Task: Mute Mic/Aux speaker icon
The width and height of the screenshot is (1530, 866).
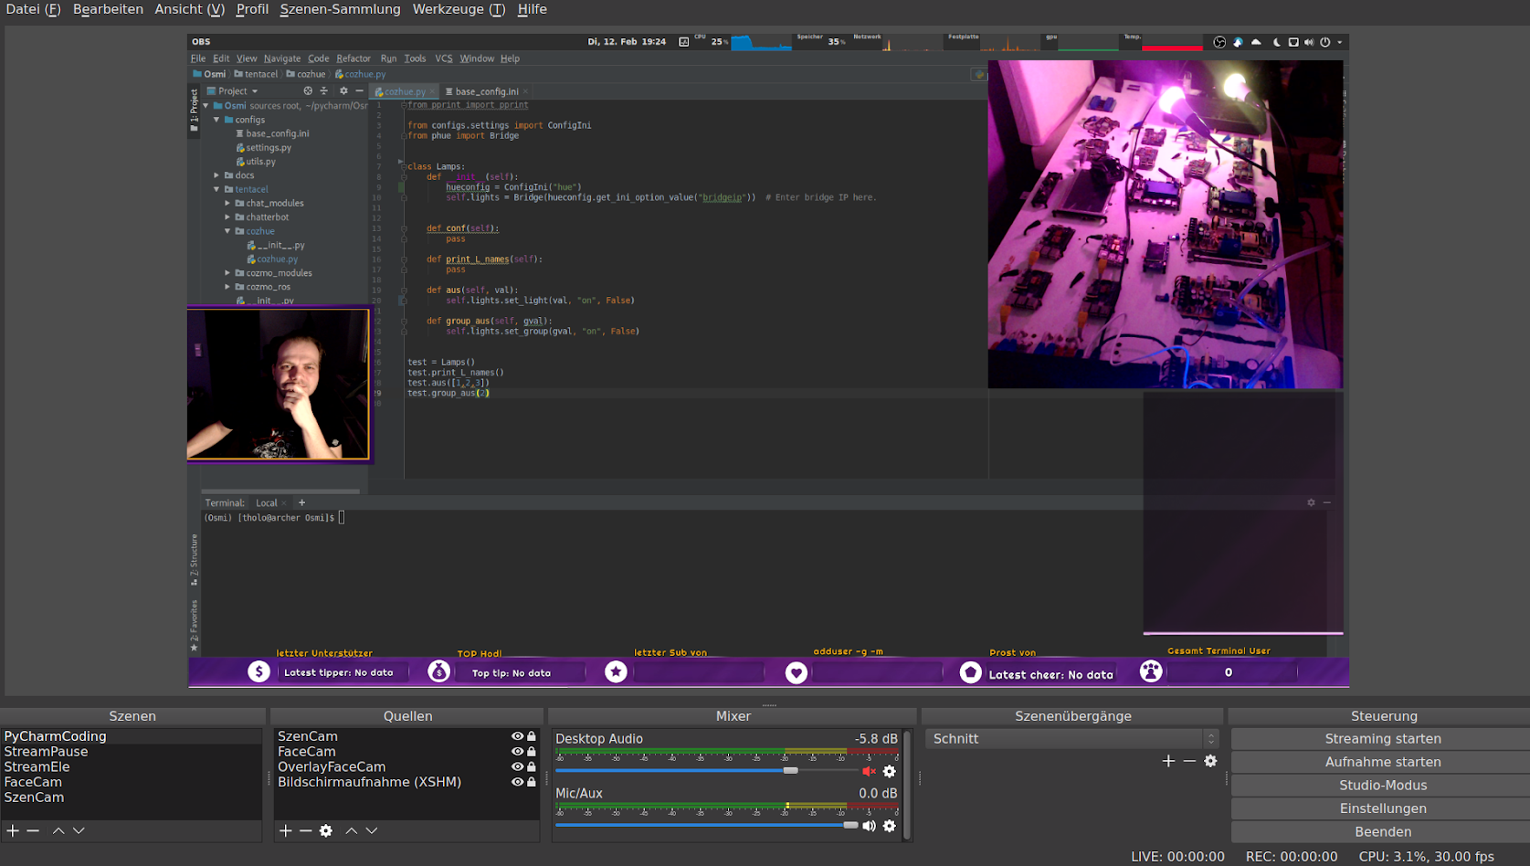Action: [869, 826]
